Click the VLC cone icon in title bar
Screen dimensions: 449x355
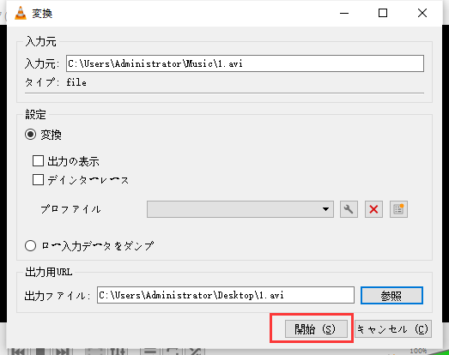pyautogui.click(x=21, y=13)
